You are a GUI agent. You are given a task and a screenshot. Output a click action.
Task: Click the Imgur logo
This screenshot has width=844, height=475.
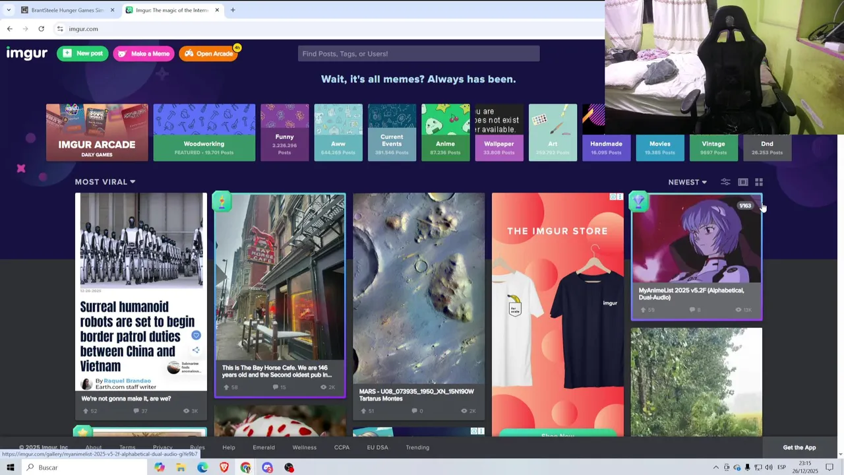(x=27, y=53)
